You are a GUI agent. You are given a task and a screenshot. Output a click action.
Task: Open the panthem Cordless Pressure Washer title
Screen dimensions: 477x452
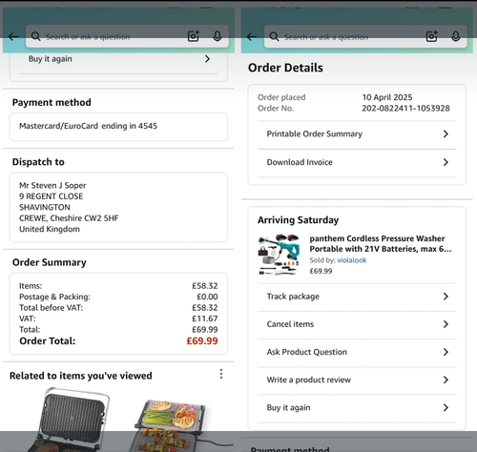[x=381, y=243]
